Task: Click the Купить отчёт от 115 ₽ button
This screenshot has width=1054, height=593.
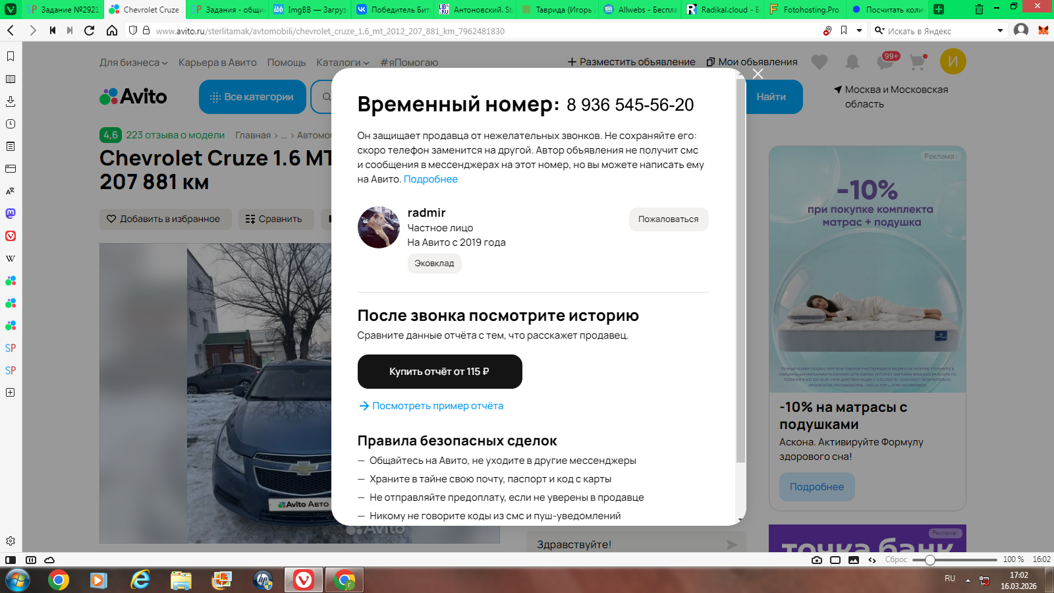Action: pyautogui.click(x=440, y=372)
